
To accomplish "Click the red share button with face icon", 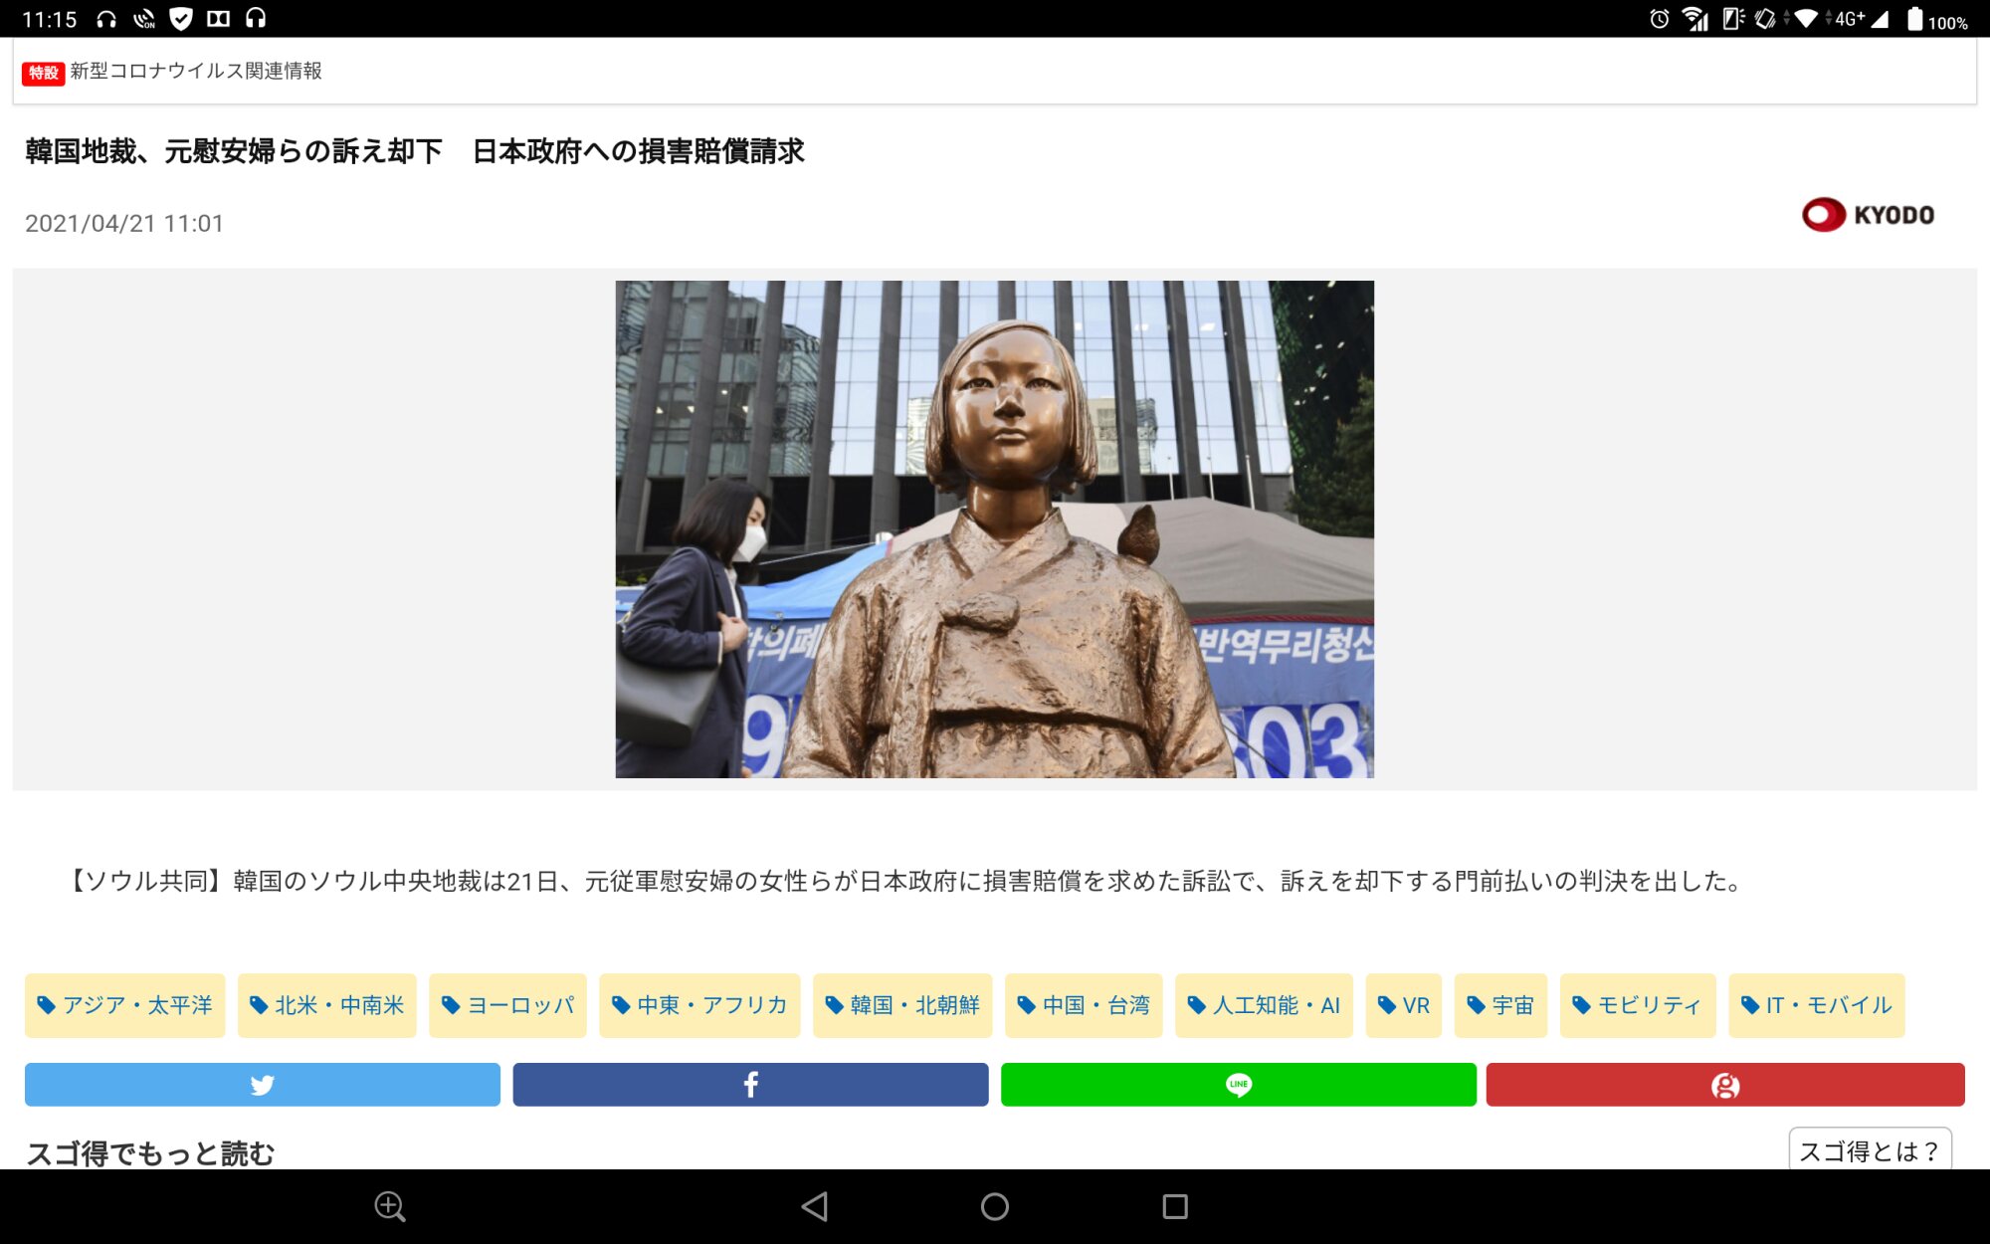I will pyautogui.click(x=1724, y=1085).
